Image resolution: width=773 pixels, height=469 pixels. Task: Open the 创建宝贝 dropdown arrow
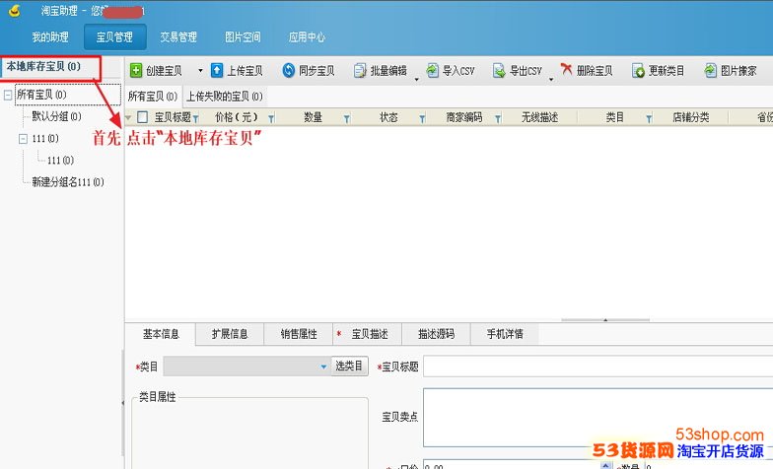tap(200, 71)
